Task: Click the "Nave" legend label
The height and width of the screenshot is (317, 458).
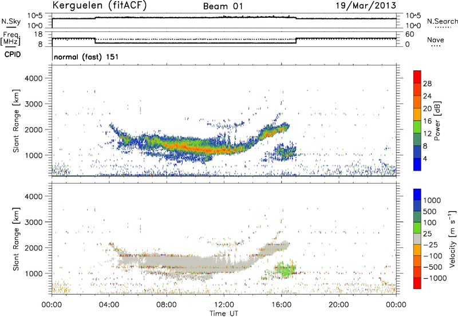Action: click(435, 39)
